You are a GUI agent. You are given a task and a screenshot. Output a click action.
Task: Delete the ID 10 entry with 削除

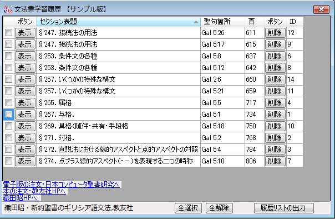(x=275, y=126)
